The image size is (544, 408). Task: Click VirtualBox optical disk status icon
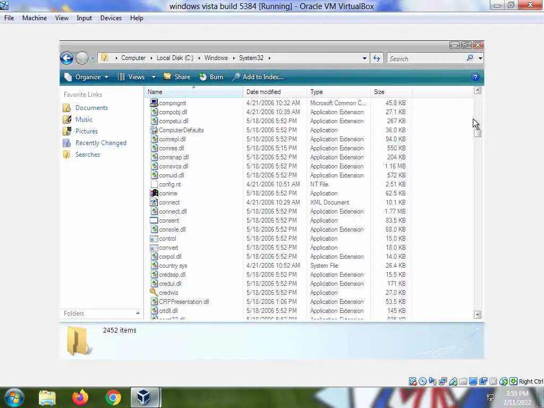pyautogui.click(x=422, y=381)
